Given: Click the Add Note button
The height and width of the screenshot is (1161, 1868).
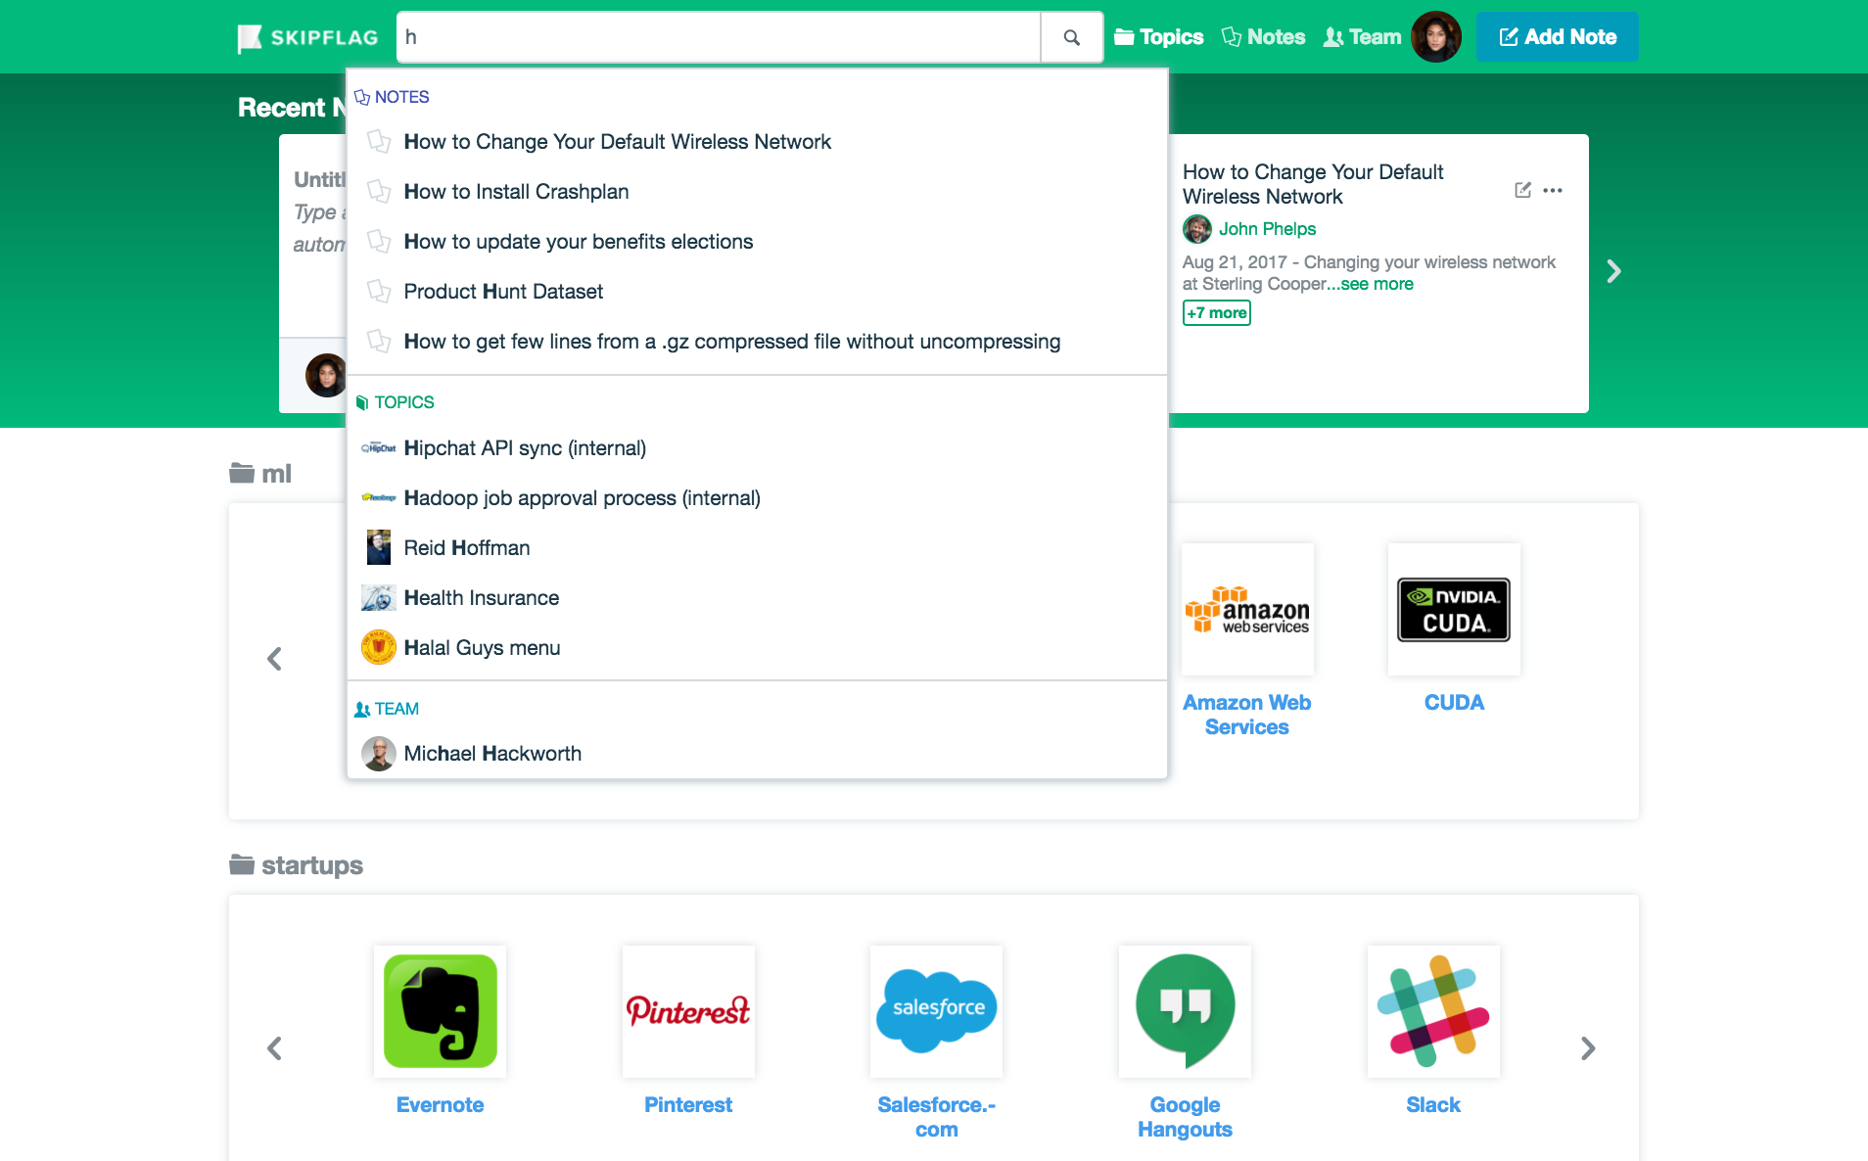Looking at the screenshot, I should point(1557,37).
